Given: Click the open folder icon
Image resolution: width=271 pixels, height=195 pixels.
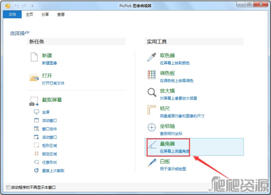Looking at the screenshot, I should pyautogui.click(x=34, y=77).
